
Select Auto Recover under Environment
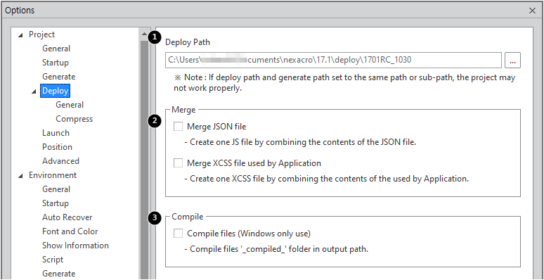67,217
